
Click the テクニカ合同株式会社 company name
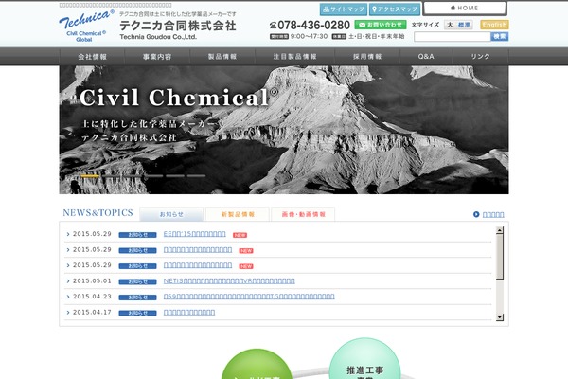(178, 26)
